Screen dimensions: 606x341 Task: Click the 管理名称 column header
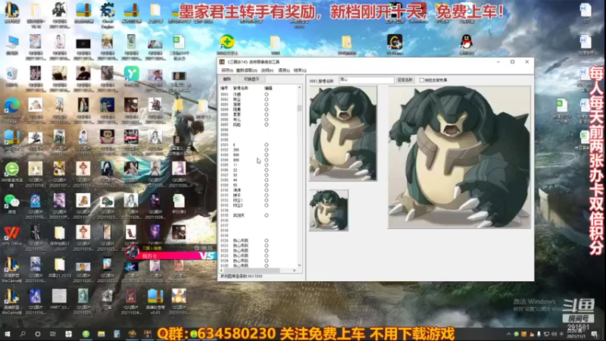[241, 88]
